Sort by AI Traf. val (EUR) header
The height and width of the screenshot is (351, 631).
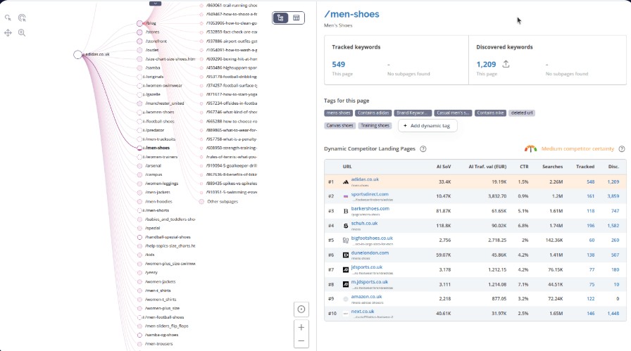487,167
